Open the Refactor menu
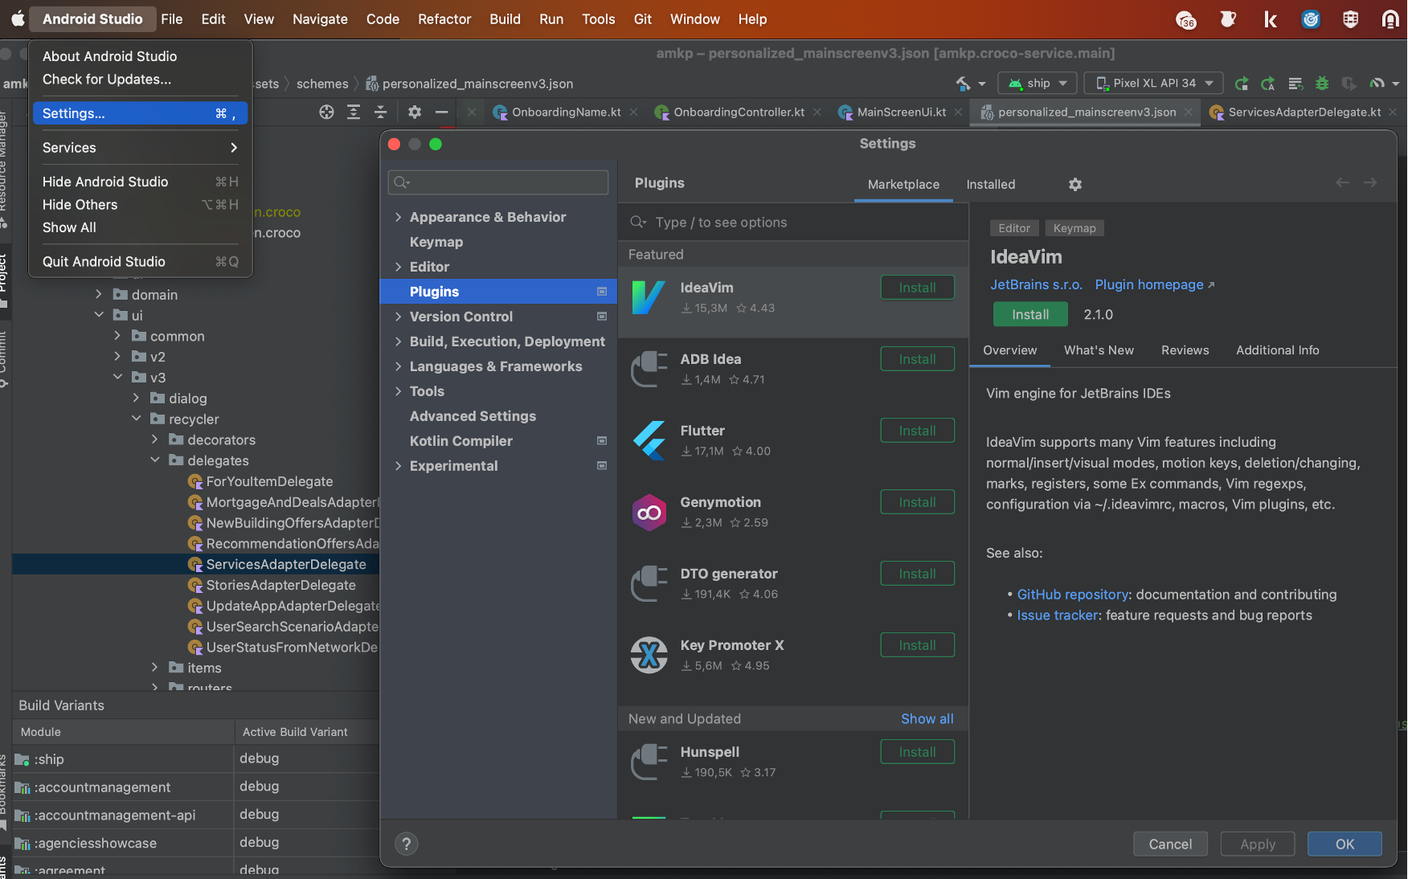 tap(444, 19)
